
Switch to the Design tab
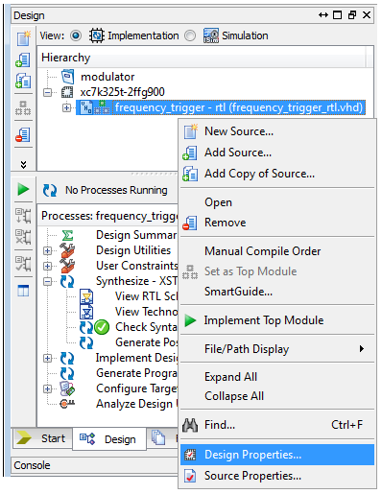(109, 439)
